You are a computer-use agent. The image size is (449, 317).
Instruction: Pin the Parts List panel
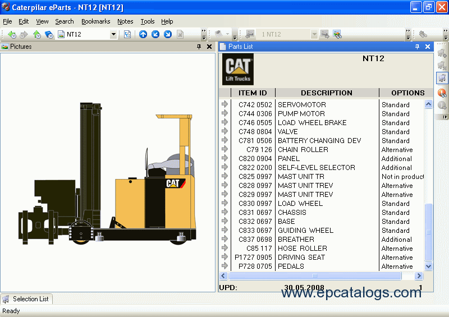(x=417, y=47)
